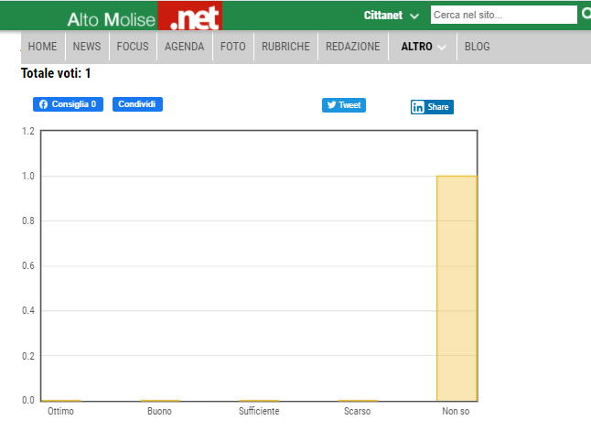Viewport: 591px width, 431px height.
Task: Visit the BLOG link
Action: click(477, 47)
